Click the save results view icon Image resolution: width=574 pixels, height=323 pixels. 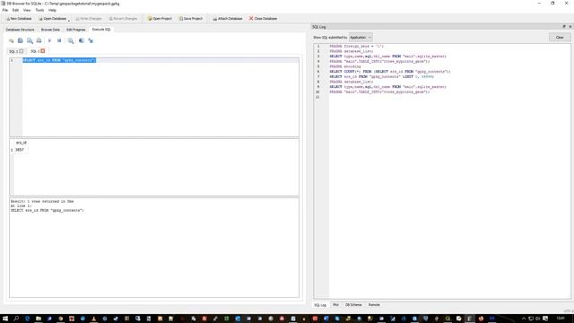pos(82,40)
